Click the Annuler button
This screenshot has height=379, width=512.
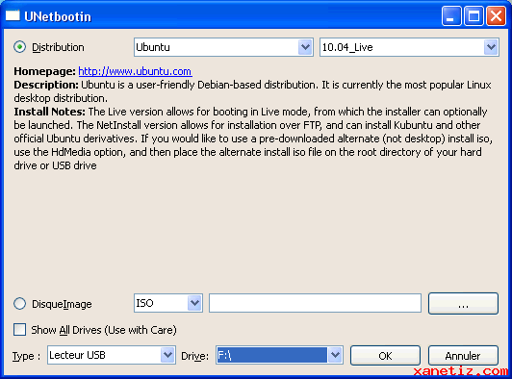(x=463, y=356)
